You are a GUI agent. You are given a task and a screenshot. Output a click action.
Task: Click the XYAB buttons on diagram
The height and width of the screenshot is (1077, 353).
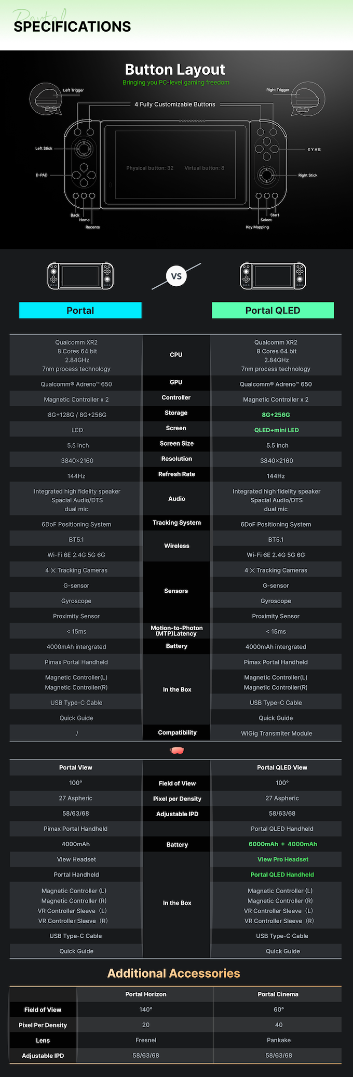pyautogui.click(x=266, y=149)
